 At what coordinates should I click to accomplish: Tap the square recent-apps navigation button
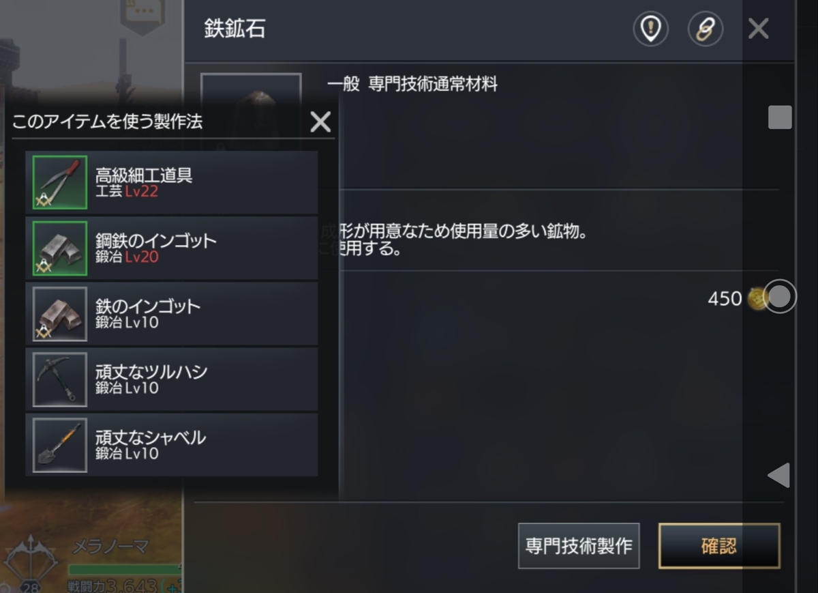tap(780, 117)
